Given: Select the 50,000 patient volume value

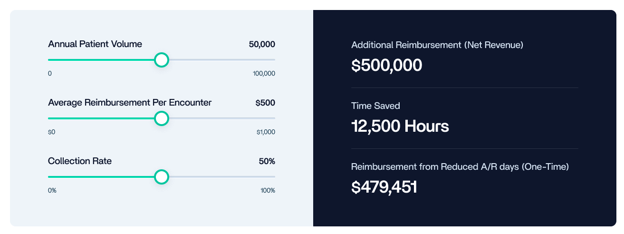Looking at the screenshot, I should [262, 44].
